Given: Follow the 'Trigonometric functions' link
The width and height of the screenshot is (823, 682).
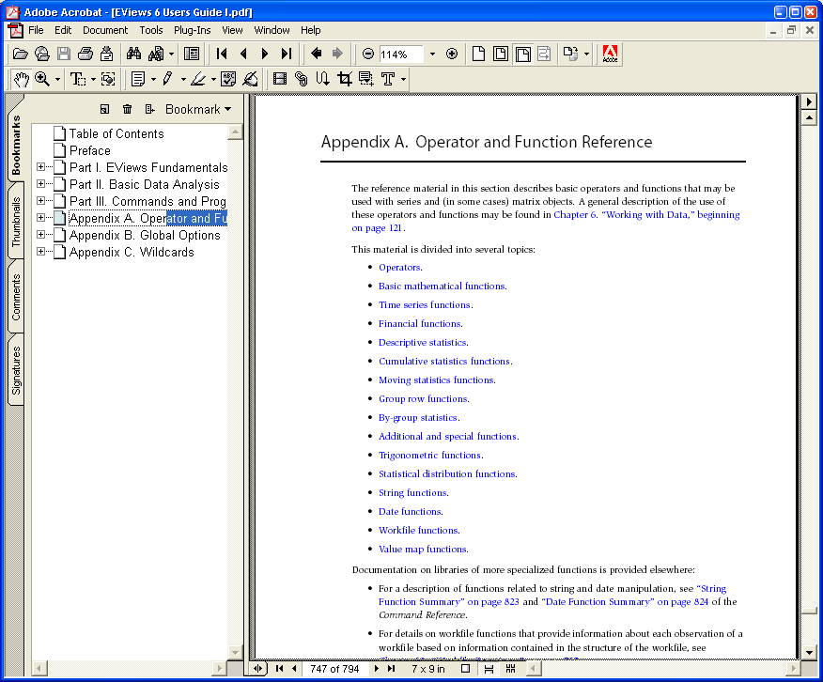Looking at the screenshot, I should tap(429, 456).
